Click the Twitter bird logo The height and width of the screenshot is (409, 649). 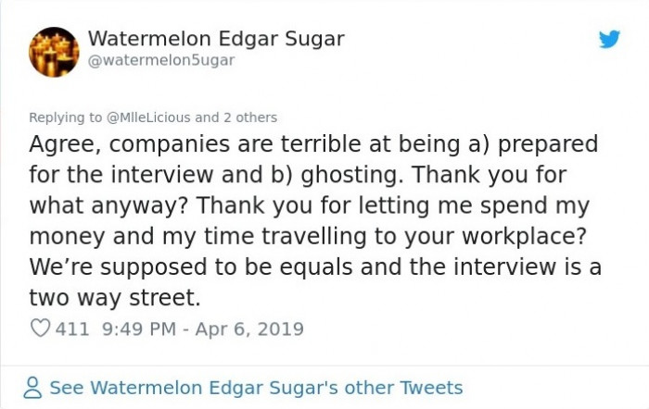(609, 39)
